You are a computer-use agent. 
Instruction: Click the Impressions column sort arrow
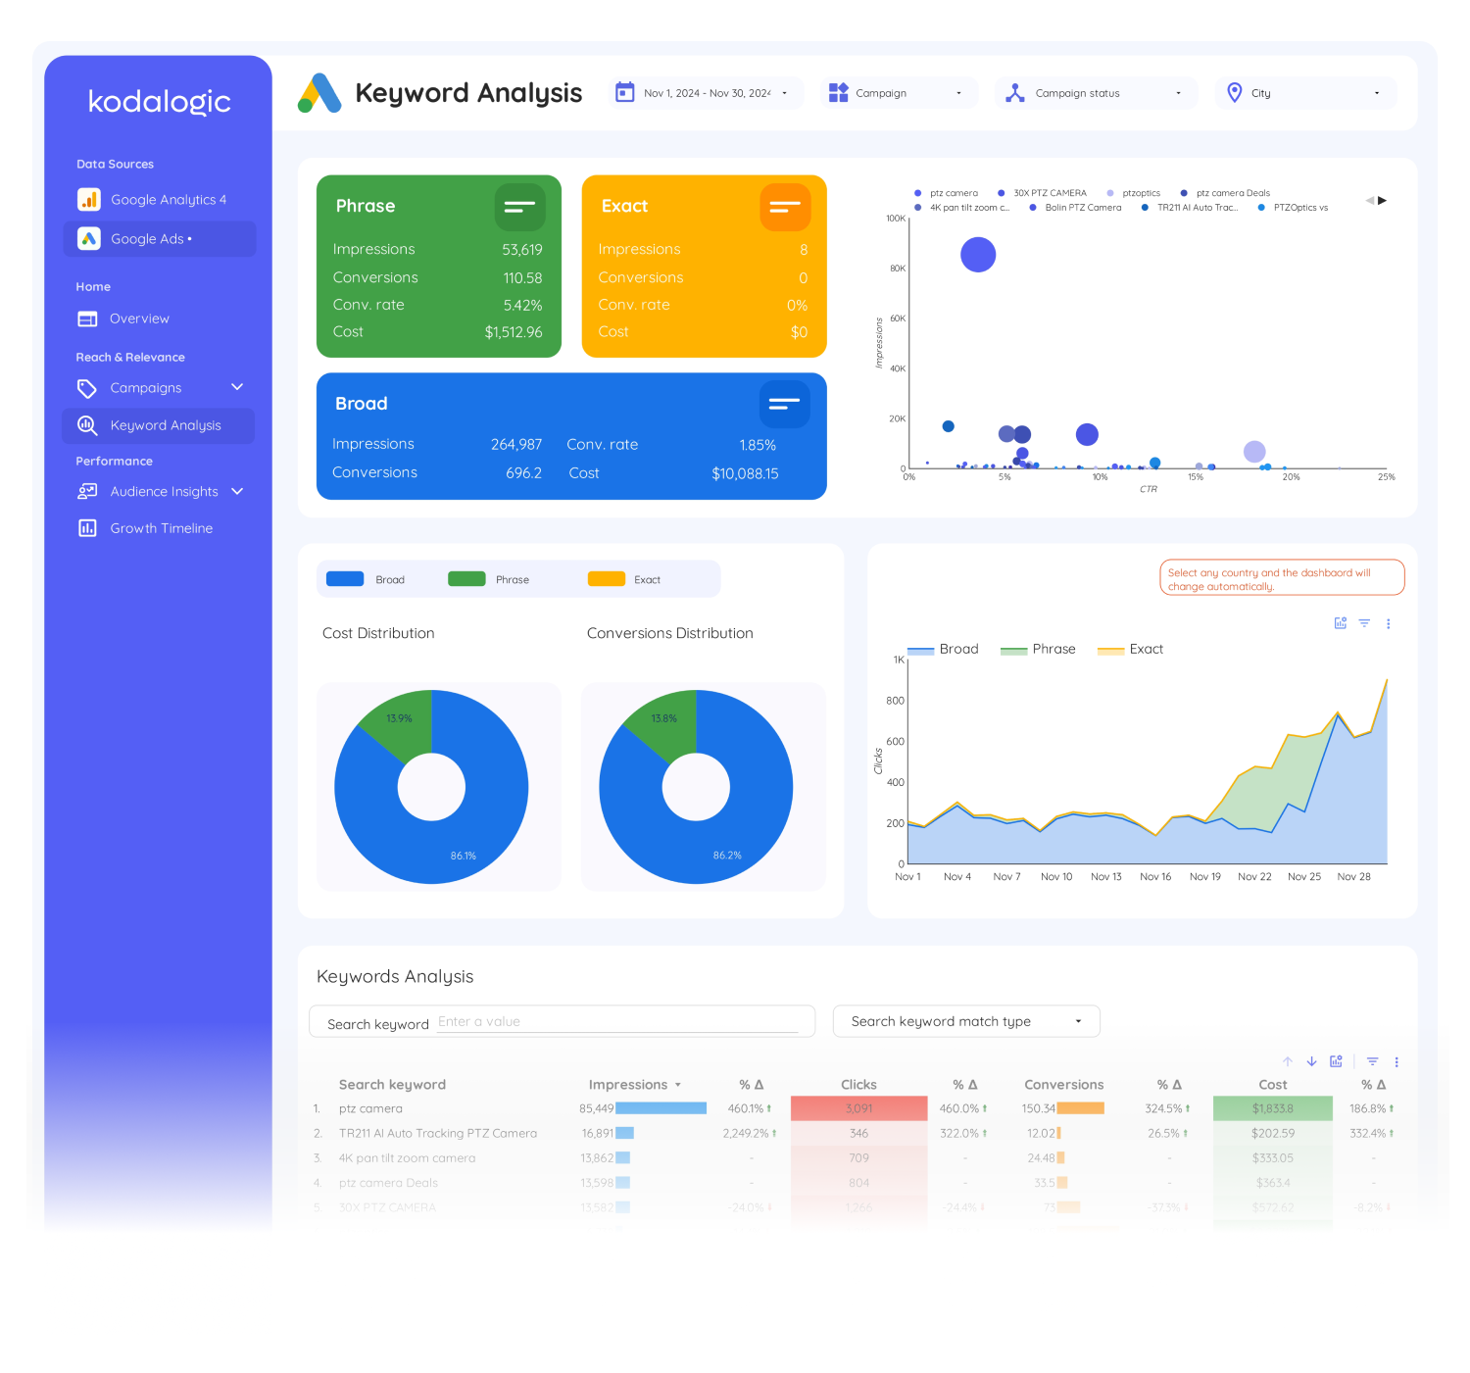[x=677, y=1085]
